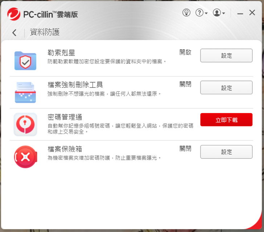
Task: Expand the user account dropdown
Action: [219, 13]
